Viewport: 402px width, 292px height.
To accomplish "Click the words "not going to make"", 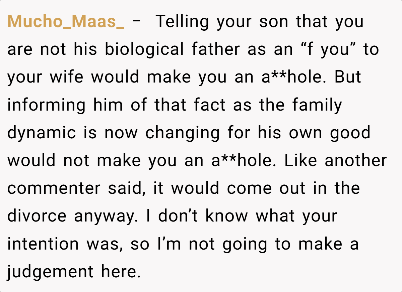I will click(265, 244).
